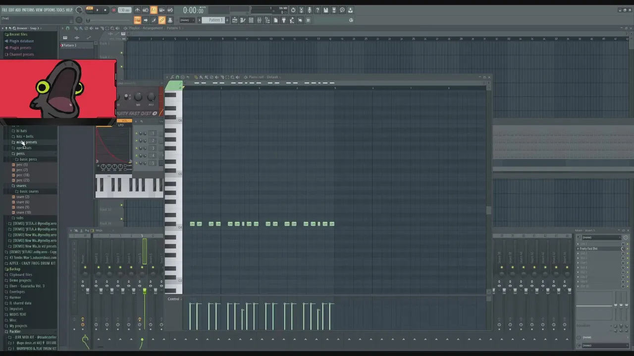Viewport: 634px width, 356px height.
Task: Open the Control event lane dropdown
Action: (173, 299)
